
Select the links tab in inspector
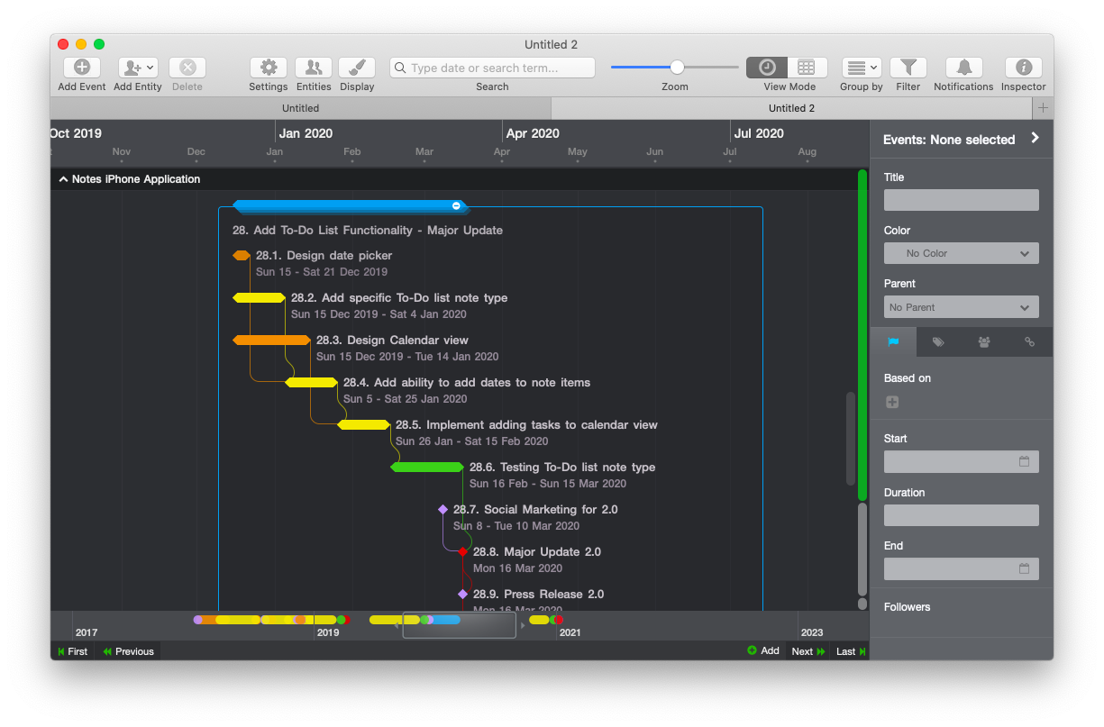pyautogui.click(x=1029, y=342)
